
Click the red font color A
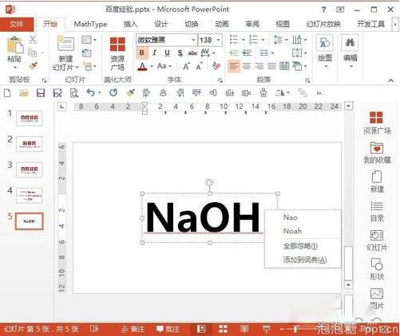coord(142,66)
